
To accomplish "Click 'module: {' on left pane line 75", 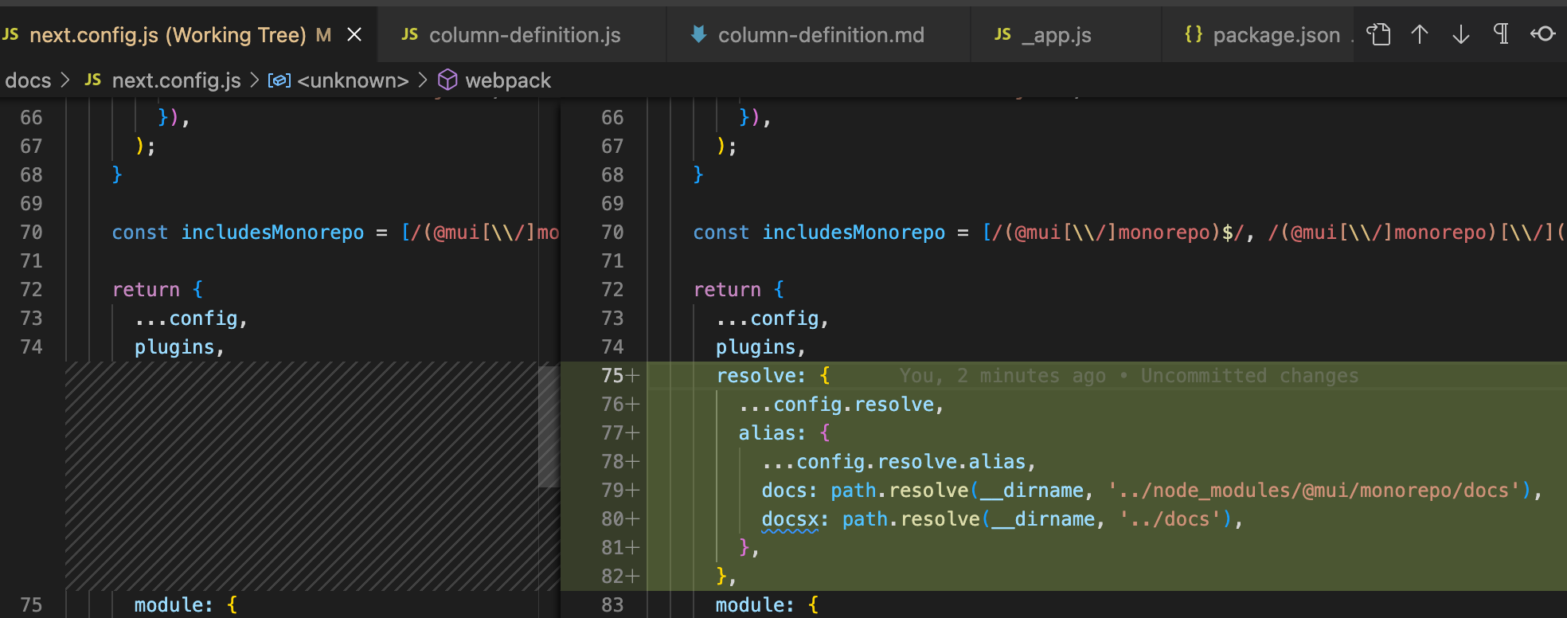I will pyautogui.click(x=186, y=605).
